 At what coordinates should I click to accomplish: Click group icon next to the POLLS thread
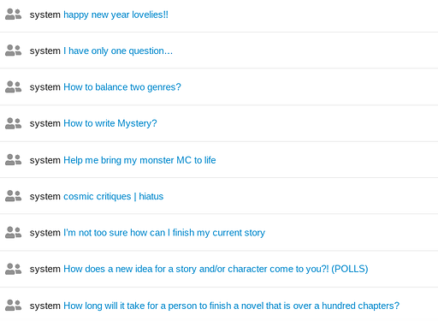(13, 269)
